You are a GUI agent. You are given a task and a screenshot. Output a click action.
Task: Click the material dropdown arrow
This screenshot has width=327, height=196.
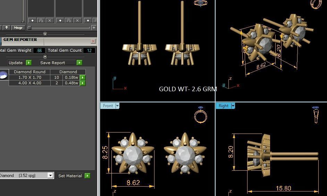point(50,176)
